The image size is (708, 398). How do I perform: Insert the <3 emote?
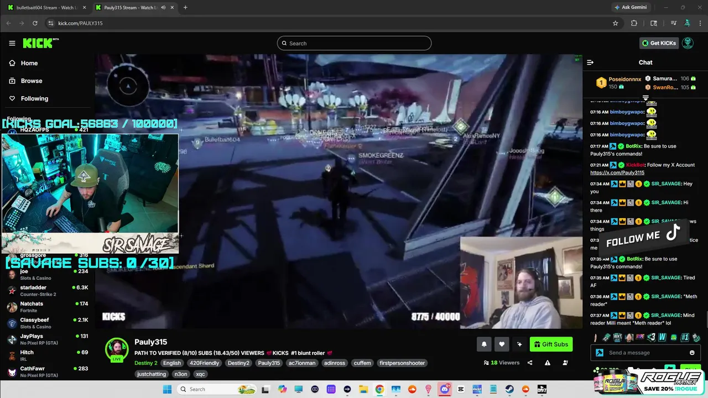pos(651,337)
